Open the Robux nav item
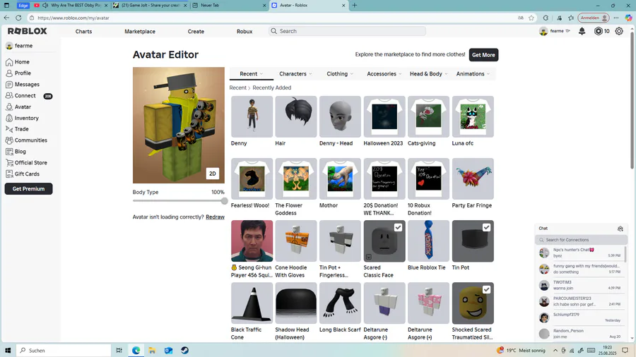Viewport: 636px width, 357px height. click(x=245, y=31)
